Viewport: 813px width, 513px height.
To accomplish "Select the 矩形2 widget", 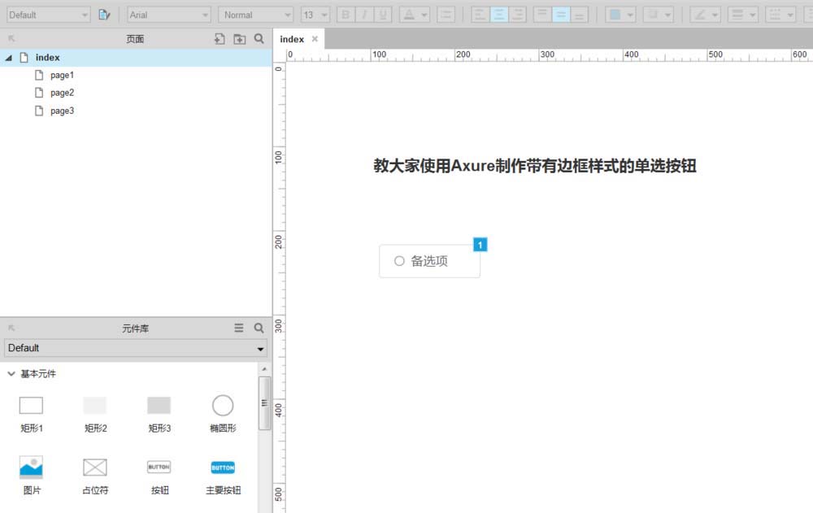I will 95,414.
